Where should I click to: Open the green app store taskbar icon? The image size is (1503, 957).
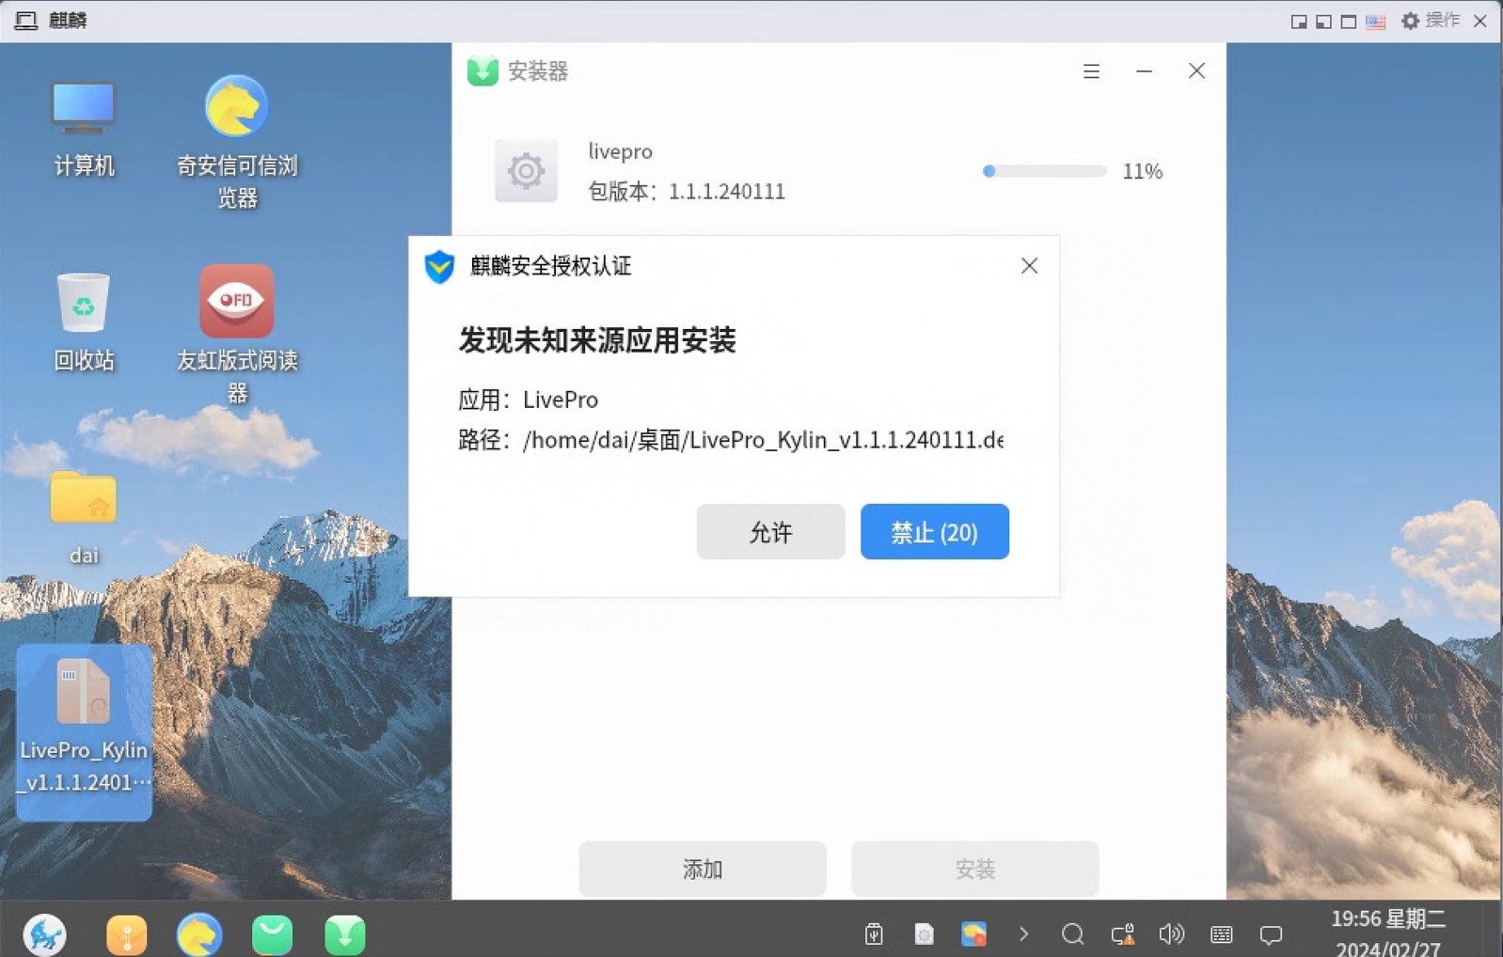point(272,934)
